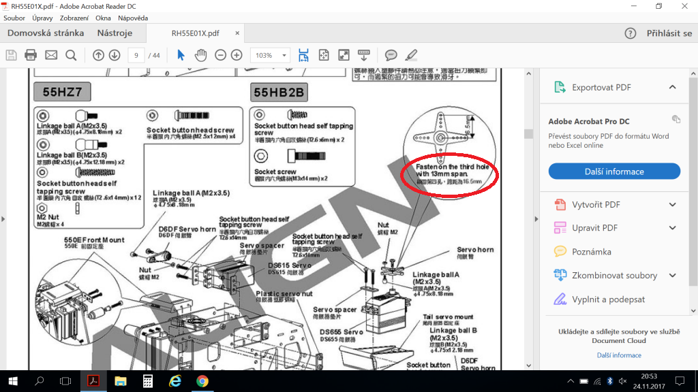The width and height of the screenshot is (698, 392).
Task: Go to next page arrow
Action: pos(115,55)
